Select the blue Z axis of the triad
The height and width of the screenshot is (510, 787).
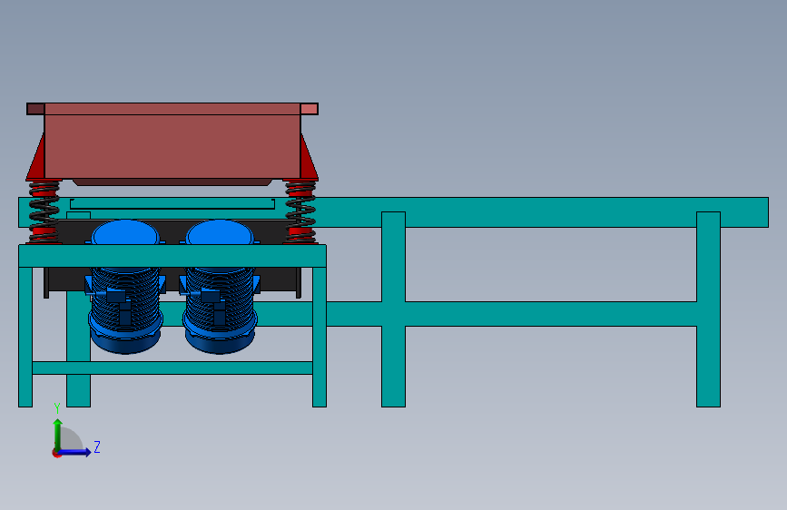coord(74,452)
